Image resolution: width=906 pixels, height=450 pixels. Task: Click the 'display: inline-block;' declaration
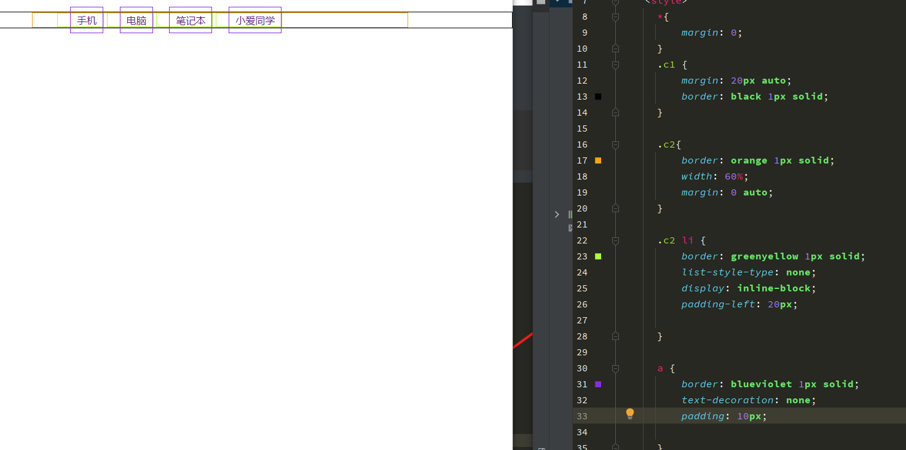[749, 288]
